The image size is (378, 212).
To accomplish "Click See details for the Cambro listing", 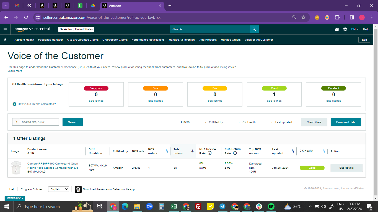I will 346,168.
